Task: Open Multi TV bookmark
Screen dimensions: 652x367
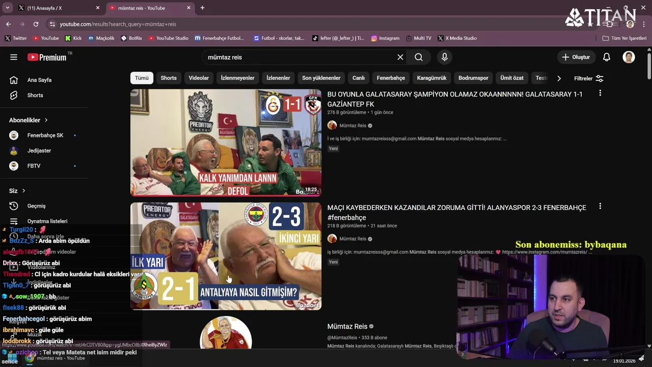Action: click(x=419, y=38)
